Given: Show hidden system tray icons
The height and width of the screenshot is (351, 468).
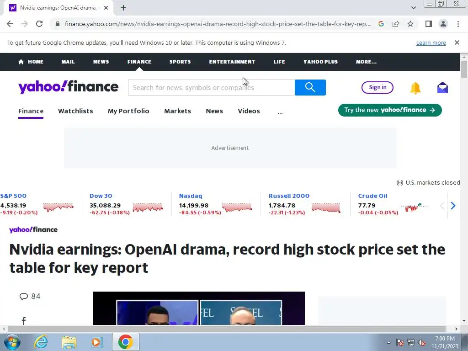Looking at the screenshot, I should pos(388,342).
